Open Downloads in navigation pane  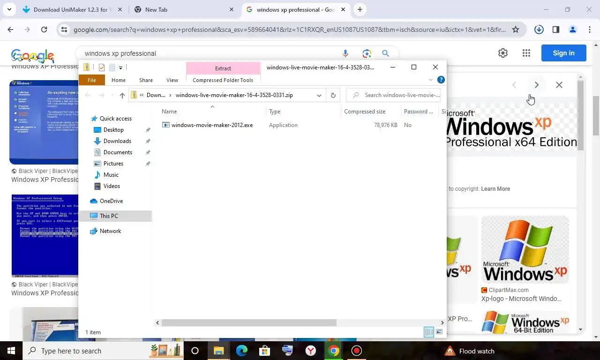(117, 141)
